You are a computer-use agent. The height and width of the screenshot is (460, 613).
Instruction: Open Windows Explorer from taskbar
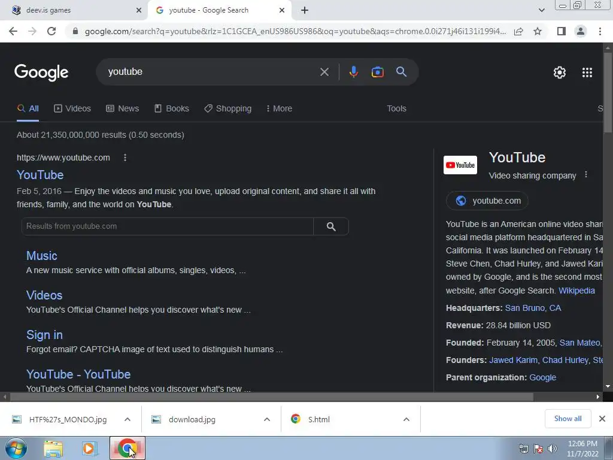click(53, 449)
